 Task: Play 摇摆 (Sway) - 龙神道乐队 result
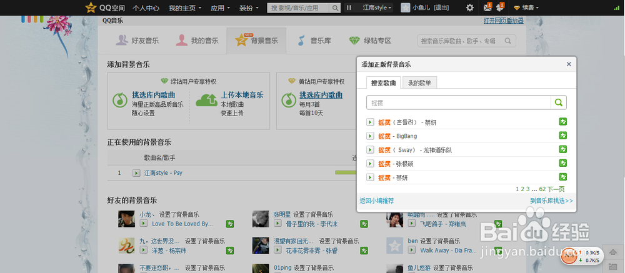370,150
